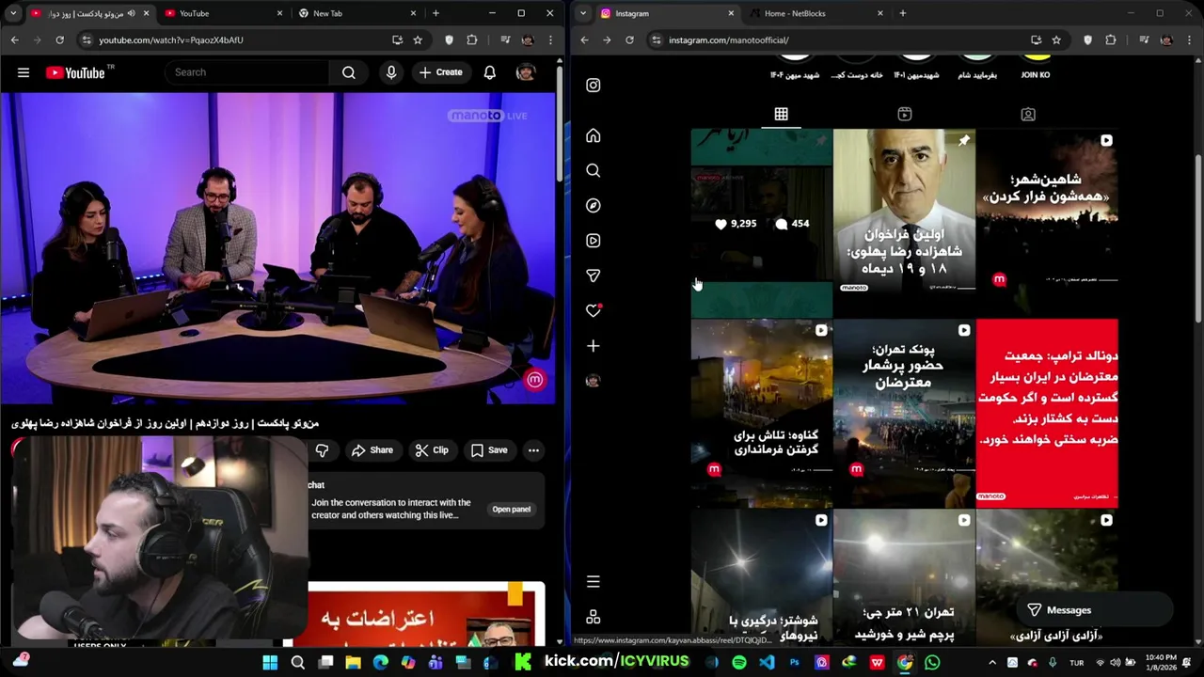Click the YouTube Create button
This screenshot has width=1204, height=677.
[440, 72]
